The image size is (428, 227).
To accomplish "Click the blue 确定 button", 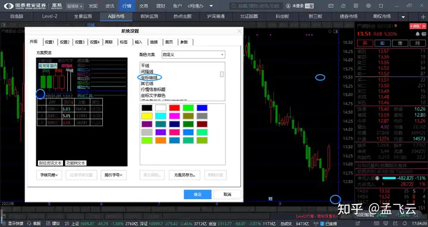I will pos(197,194).
